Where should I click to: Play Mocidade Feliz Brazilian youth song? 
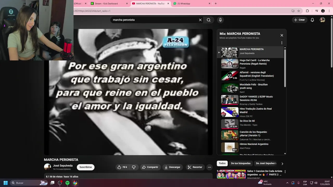251,88
